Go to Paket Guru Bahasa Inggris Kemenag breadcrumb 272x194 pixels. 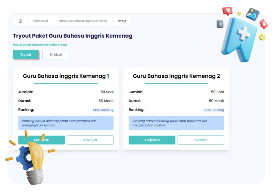[x=83, y=21]
